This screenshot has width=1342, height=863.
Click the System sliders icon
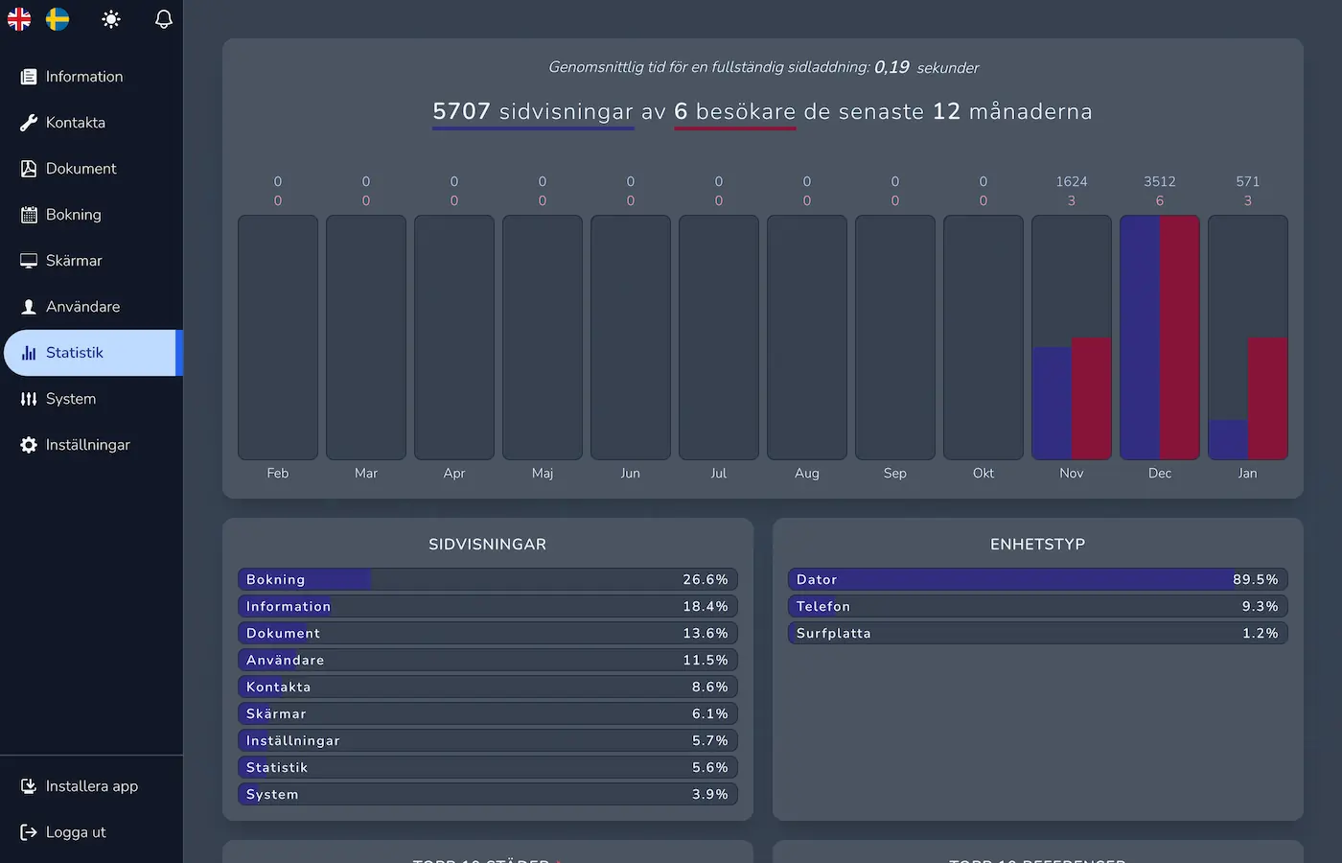pyautogui.click(x=29, y=399)
